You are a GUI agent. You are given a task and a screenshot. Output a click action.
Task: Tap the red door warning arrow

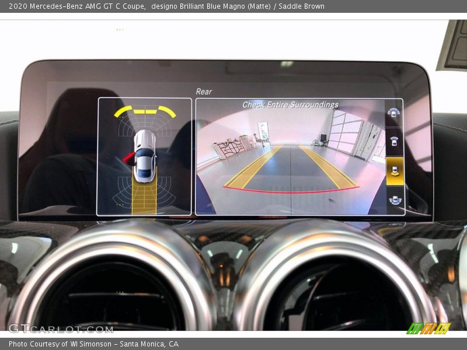tap(128, 157)
